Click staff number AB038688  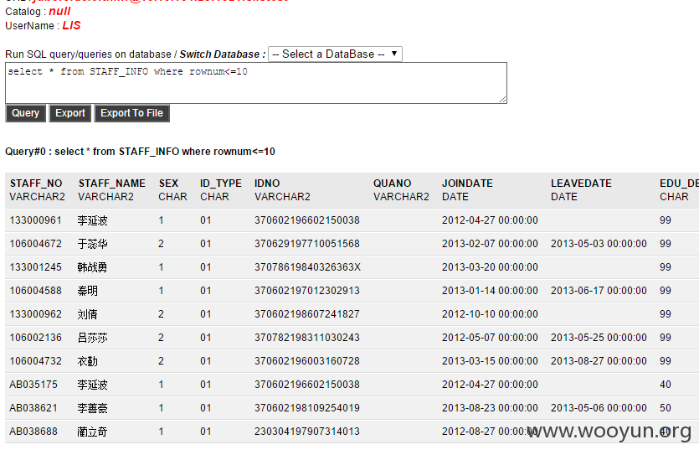click(x=33, y=432)
